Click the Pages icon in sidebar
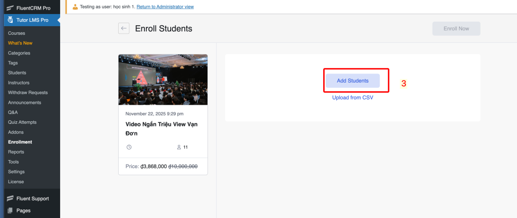Viewport: 517px width, 218px height. 10,210
